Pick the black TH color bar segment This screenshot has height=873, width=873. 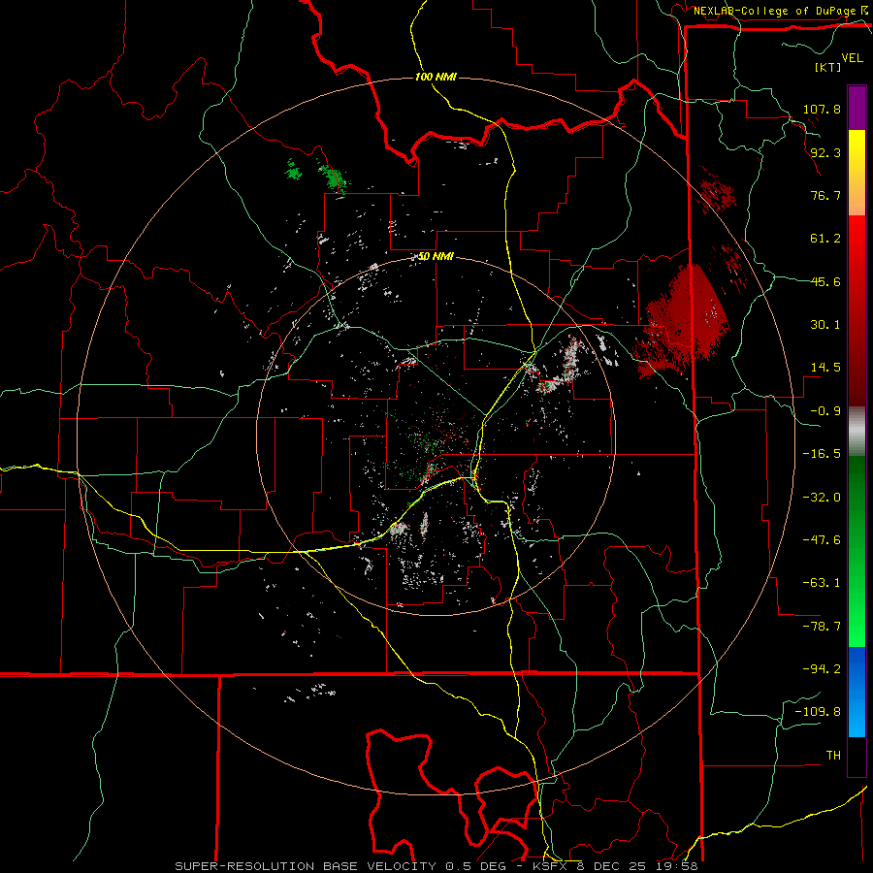pyautogui.click(x=857, y=756)
